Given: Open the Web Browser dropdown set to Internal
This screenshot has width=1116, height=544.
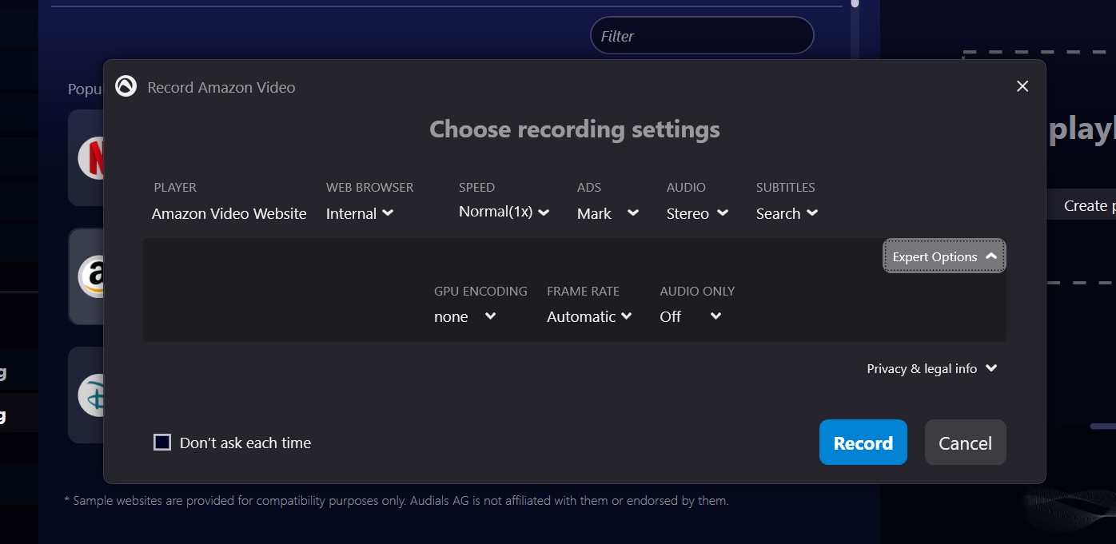Looking at the screenshot, I should tap(360, 213).
